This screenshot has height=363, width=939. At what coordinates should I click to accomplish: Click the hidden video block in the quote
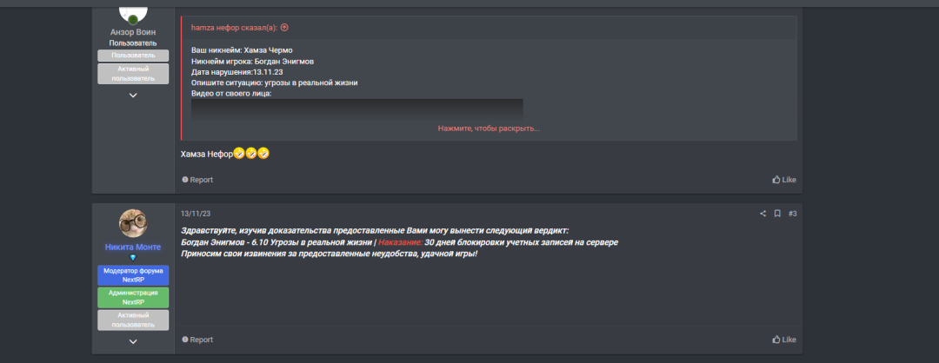pyautogui.click(x=357, y=110)
